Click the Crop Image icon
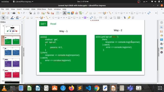 (x=115, y=18)
